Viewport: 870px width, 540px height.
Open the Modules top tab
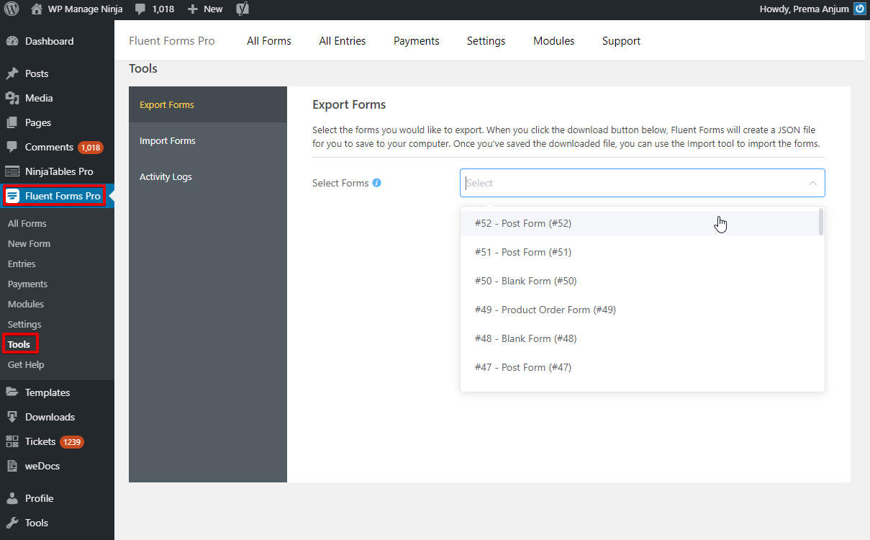coord(554,41)
